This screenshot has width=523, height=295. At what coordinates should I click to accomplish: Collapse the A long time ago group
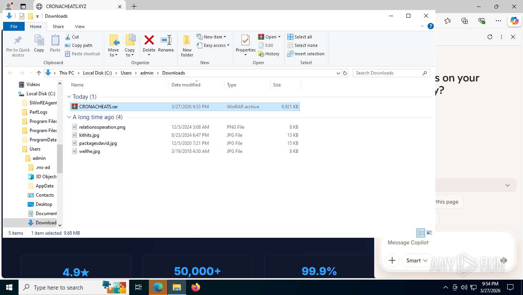pyautogui.click(x=69, y=117)
